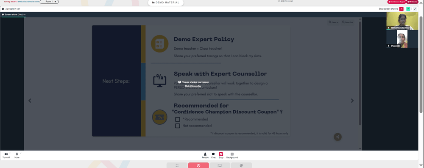Check the Not recommended checkbox
The image size is (424, 168).
tap(177, 126)
